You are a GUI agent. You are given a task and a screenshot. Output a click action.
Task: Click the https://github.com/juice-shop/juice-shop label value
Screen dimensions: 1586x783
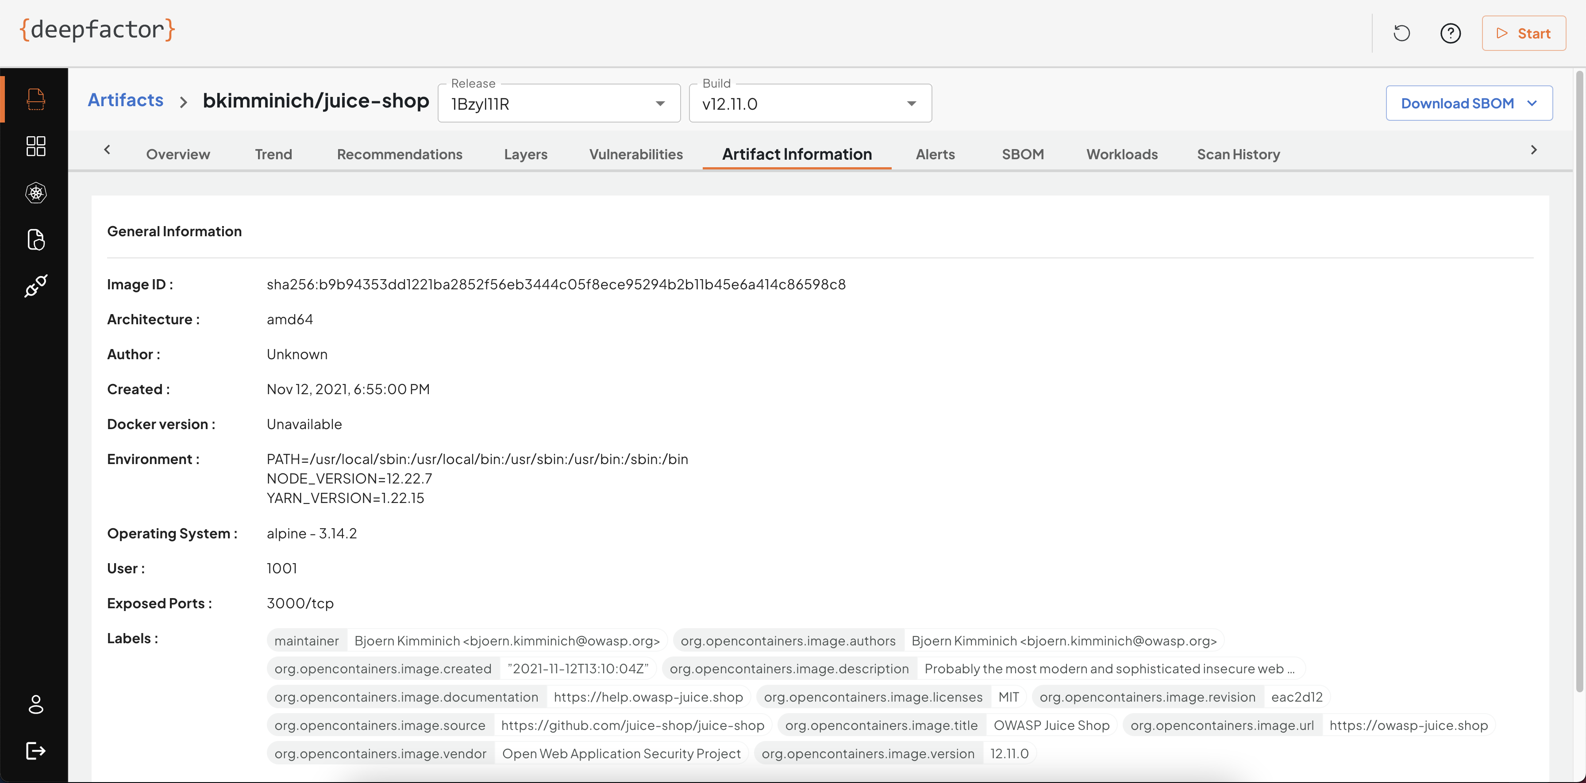coord(632,725)
